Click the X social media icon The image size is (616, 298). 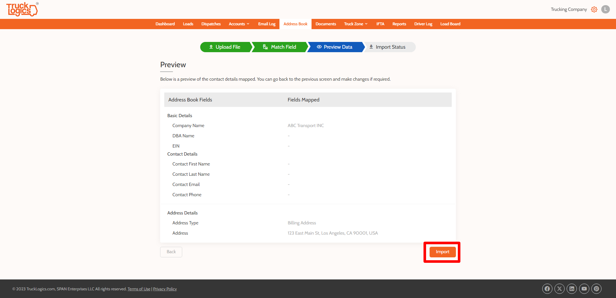click(559, 288)
